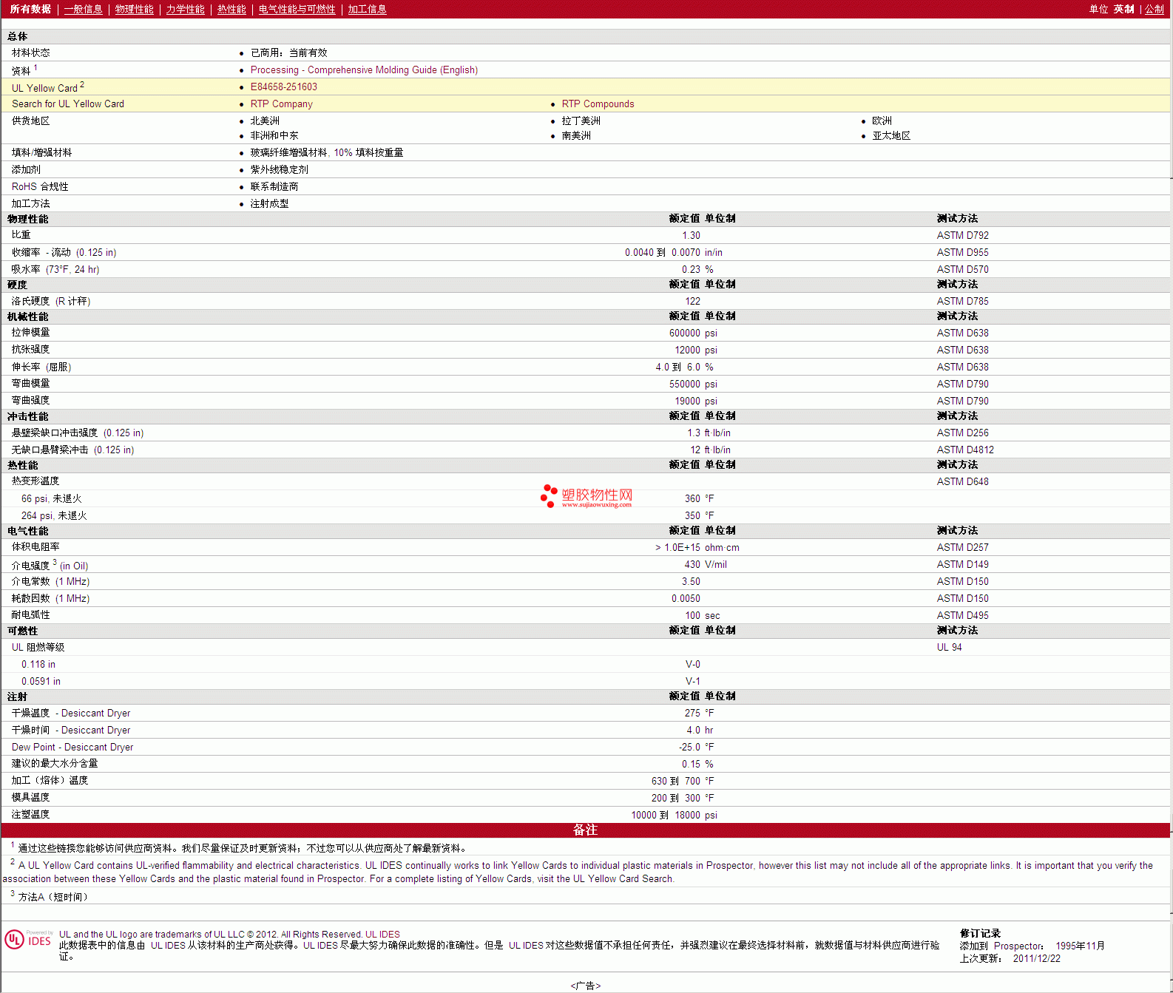Click ASTM D785 test method
The image size is (1173, 993).
click(962, 301)
